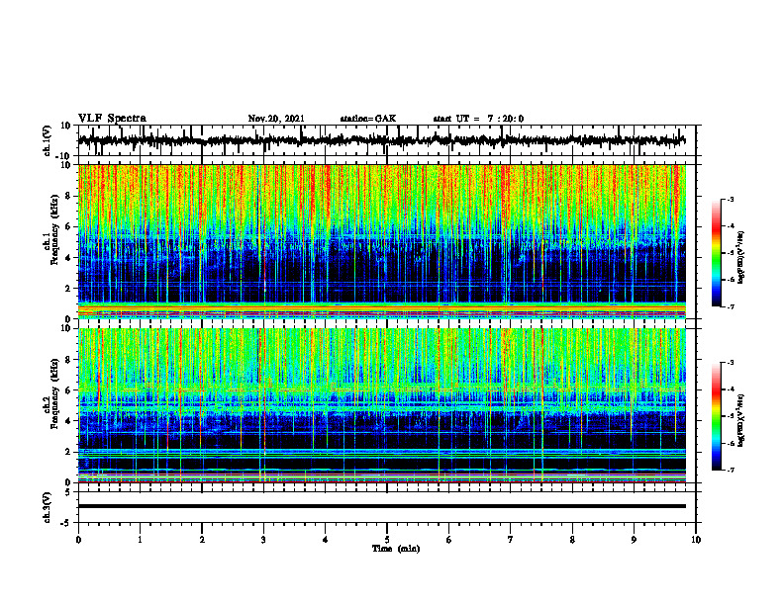Click the ch.2 spectrogram panel
The image size is (784, 605).
click(x=381, y=405)
